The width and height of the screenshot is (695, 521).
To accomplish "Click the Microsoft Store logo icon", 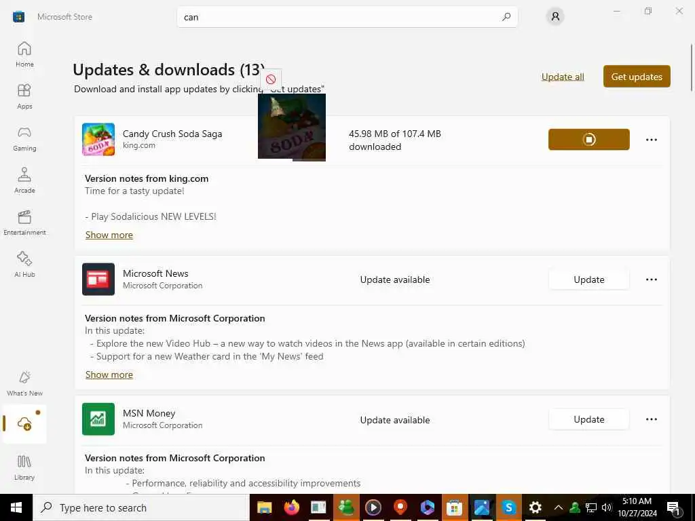I will coord(18,17).
